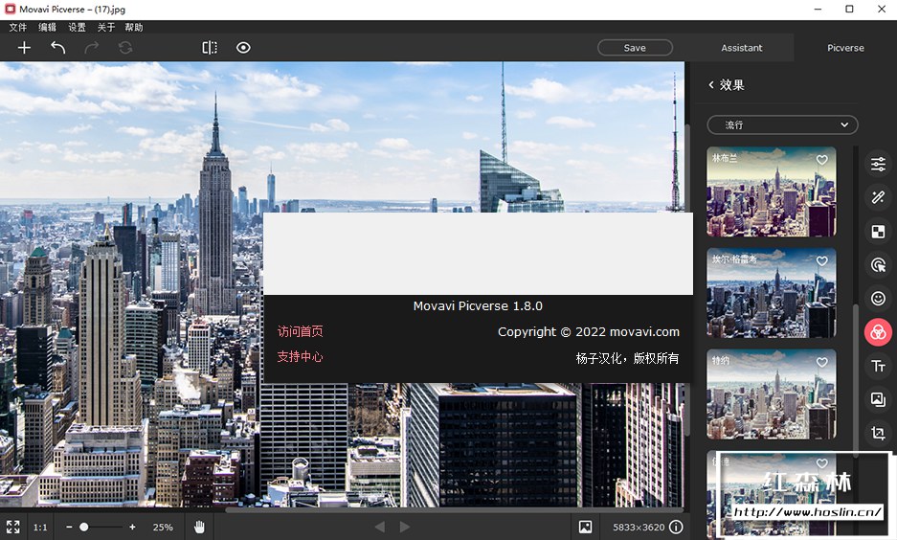Open the adjustments sliders tool
Viewport: 897px width, 540px height.
(878, 164)
